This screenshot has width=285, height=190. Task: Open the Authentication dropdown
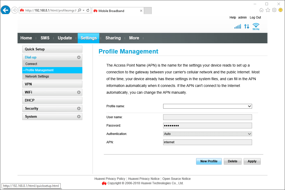(207, 134)
